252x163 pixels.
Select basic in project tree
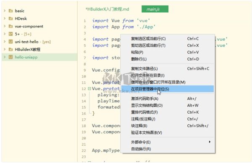tap(20, 11)
